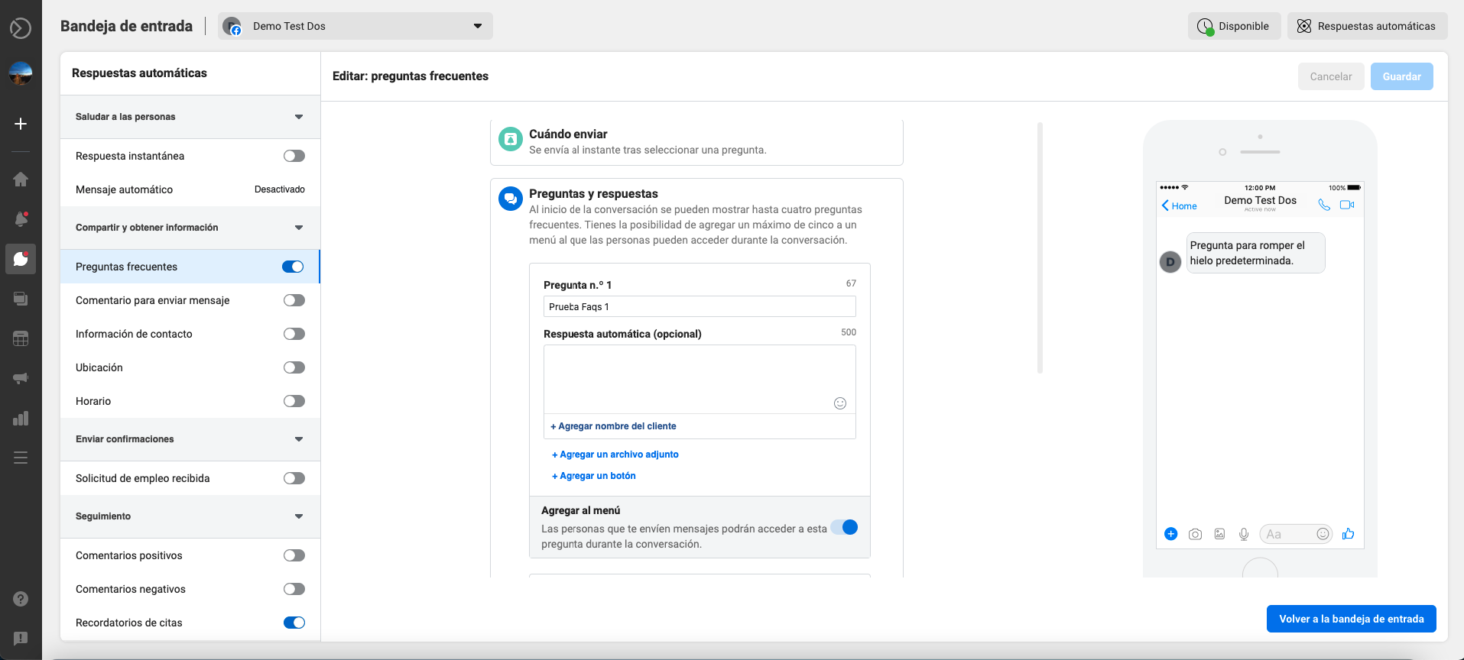
Task: Click the smiley icon in preview message field
Action: click(1323, 534)
